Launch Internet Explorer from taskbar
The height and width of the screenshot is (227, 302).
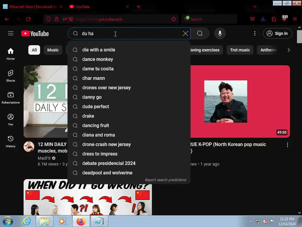[26, 221]
